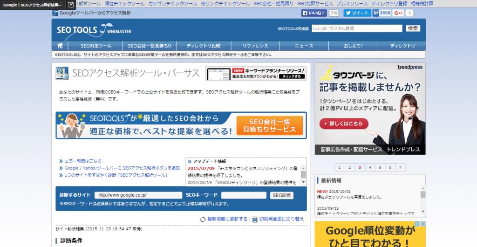This screenshot has width=477, height=247.
Task: Click the Hatena B! bookmark icon
Action: [x=376, y=13]
